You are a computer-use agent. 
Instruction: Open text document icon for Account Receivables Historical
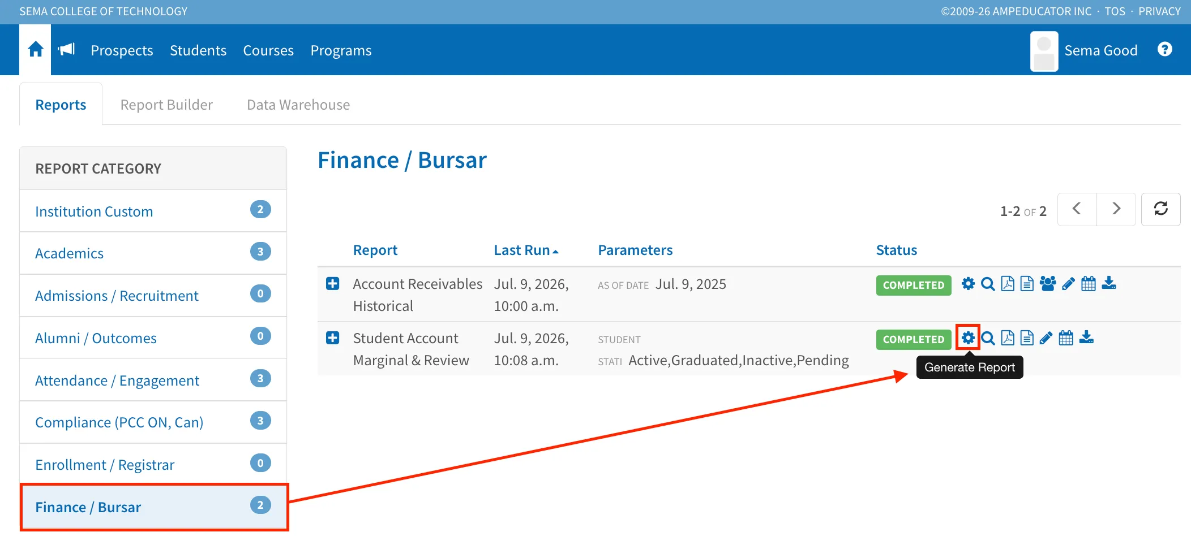[1027, 283]
